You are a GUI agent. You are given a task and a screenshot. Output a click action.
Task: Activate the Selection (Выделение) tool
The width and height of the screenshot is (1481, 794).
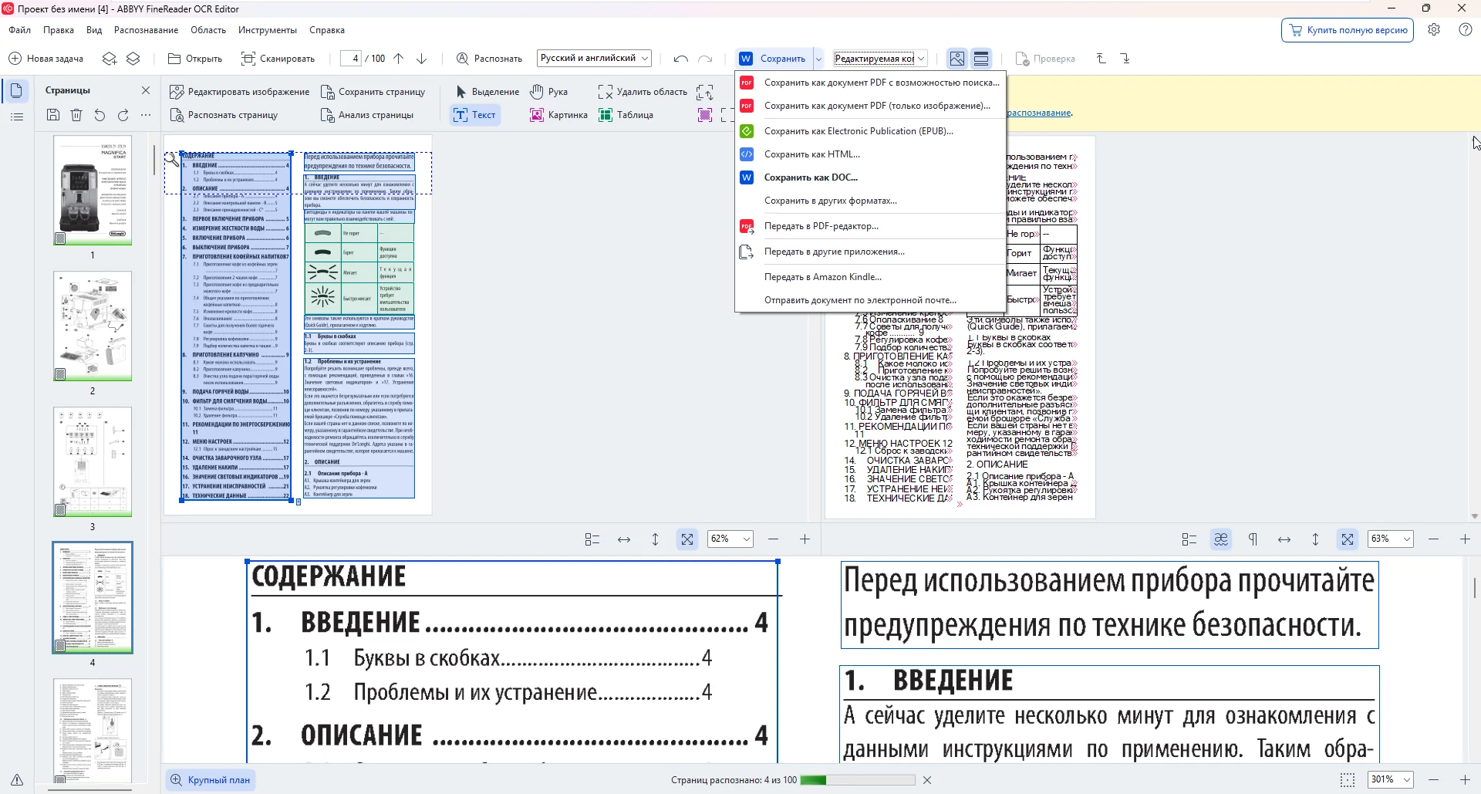tap(487, 92)
